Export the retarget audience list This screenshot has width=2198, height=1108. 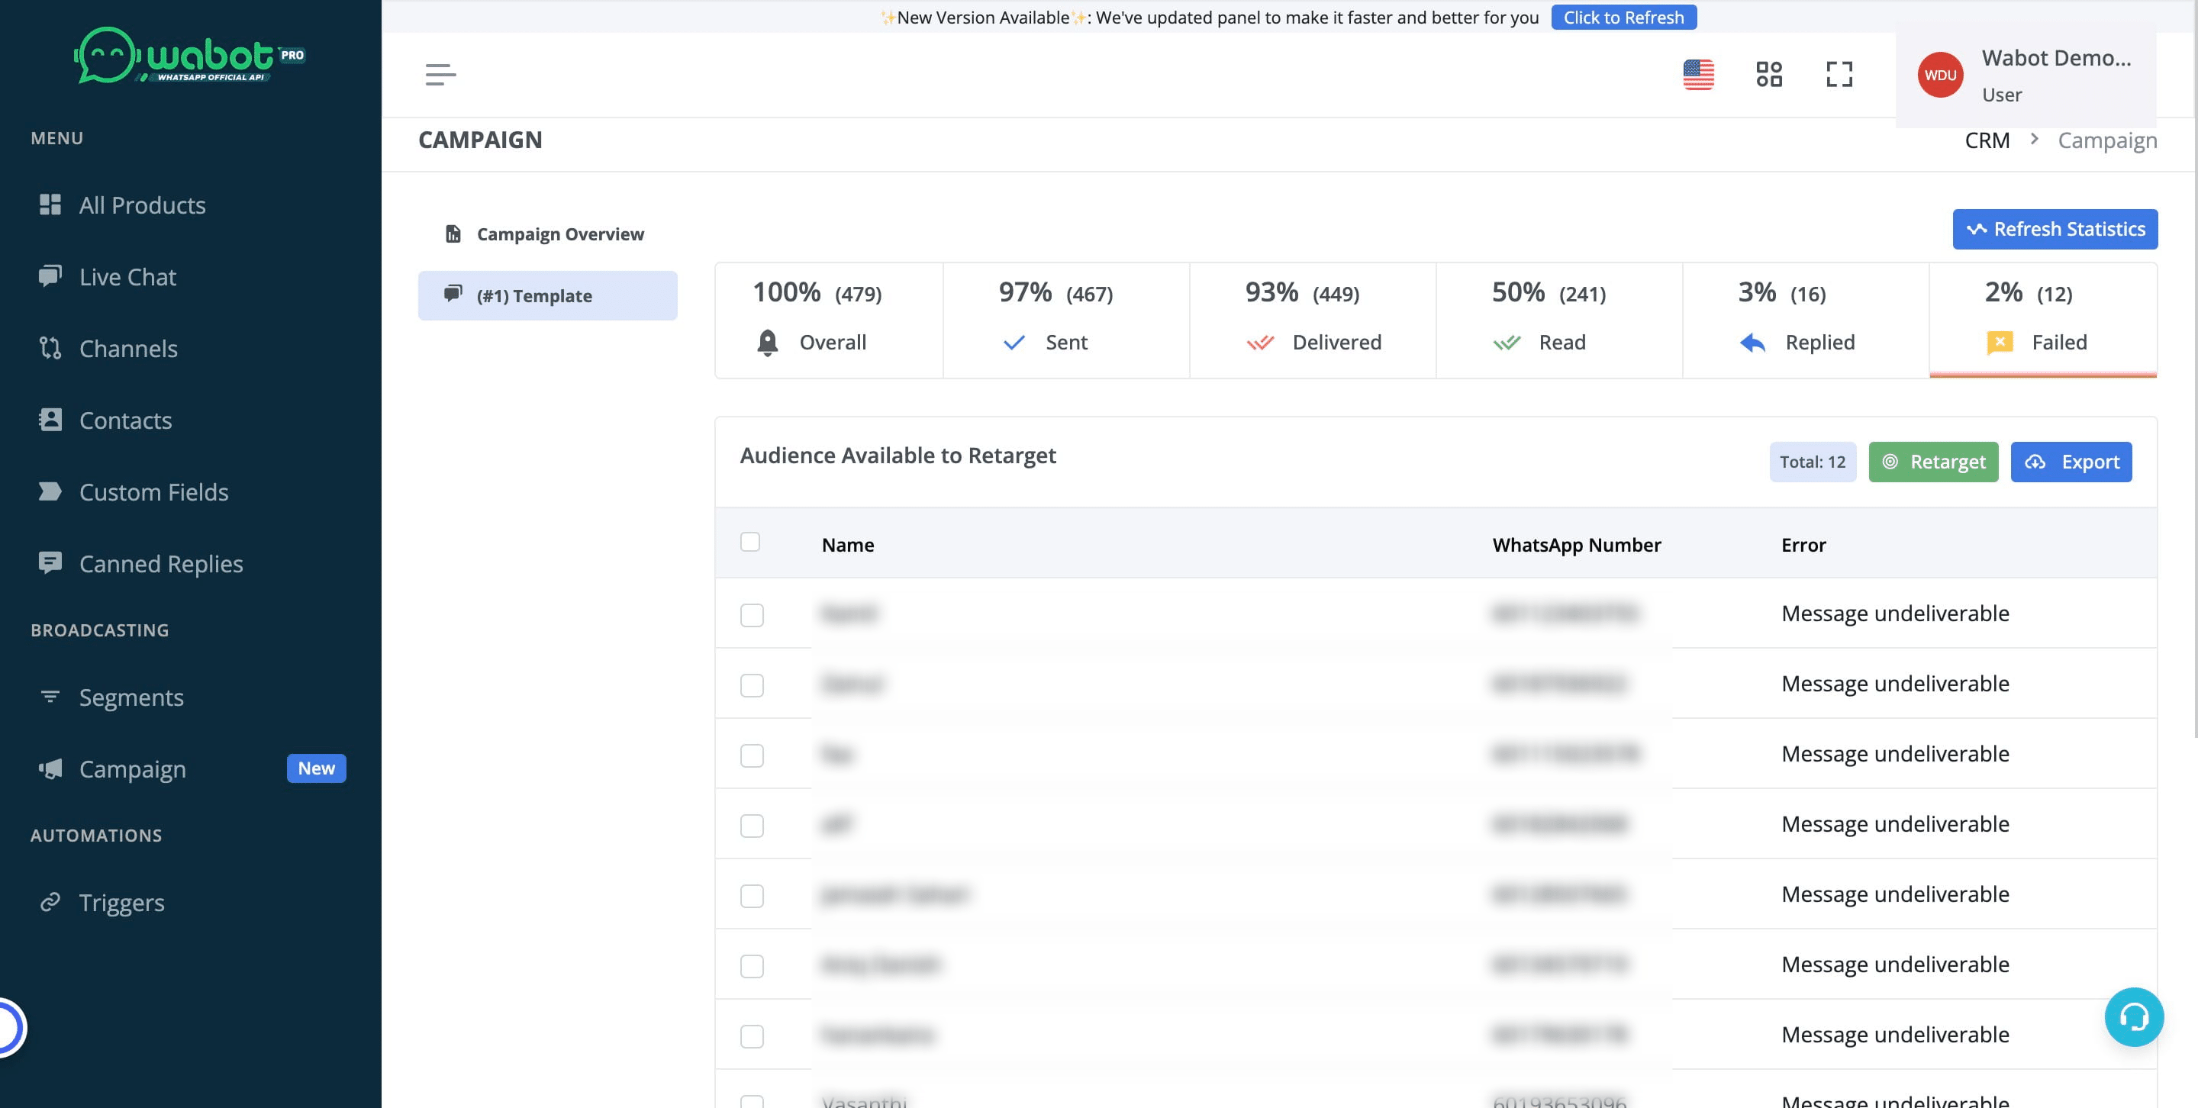click(2071, 462)
